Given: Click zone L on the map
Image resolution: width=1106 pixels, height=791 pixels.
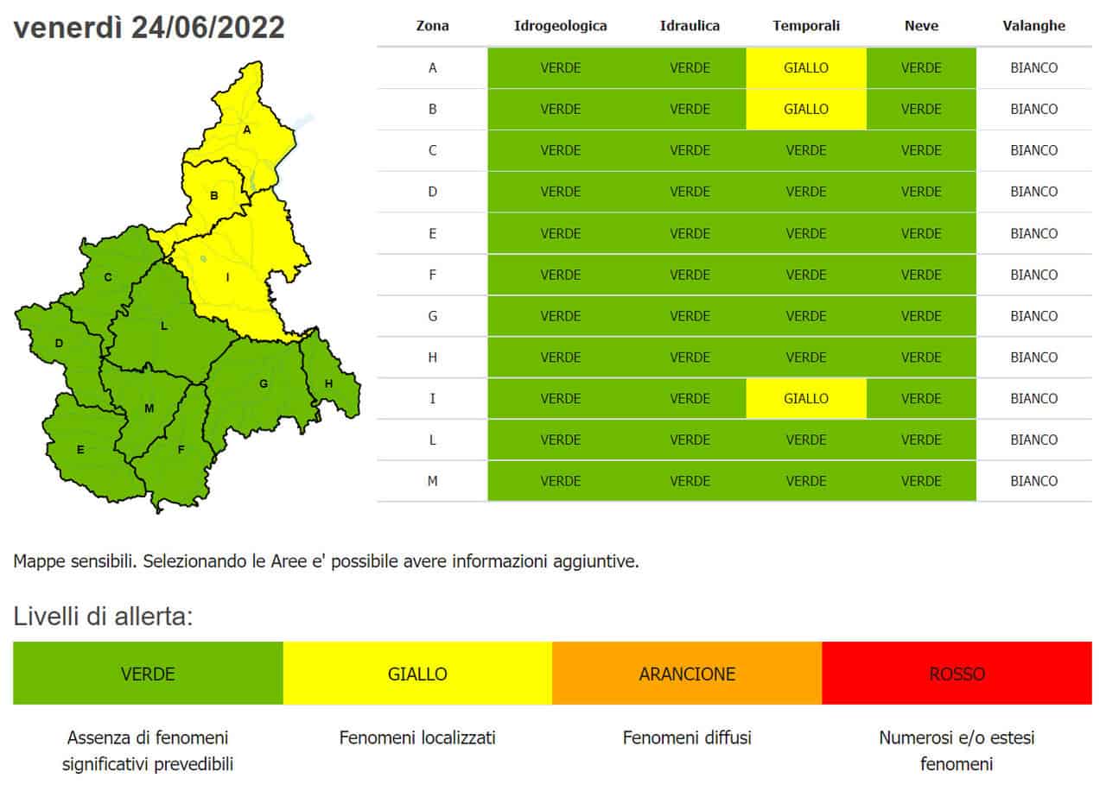Looking at the screenshot, I should (164, 326).
